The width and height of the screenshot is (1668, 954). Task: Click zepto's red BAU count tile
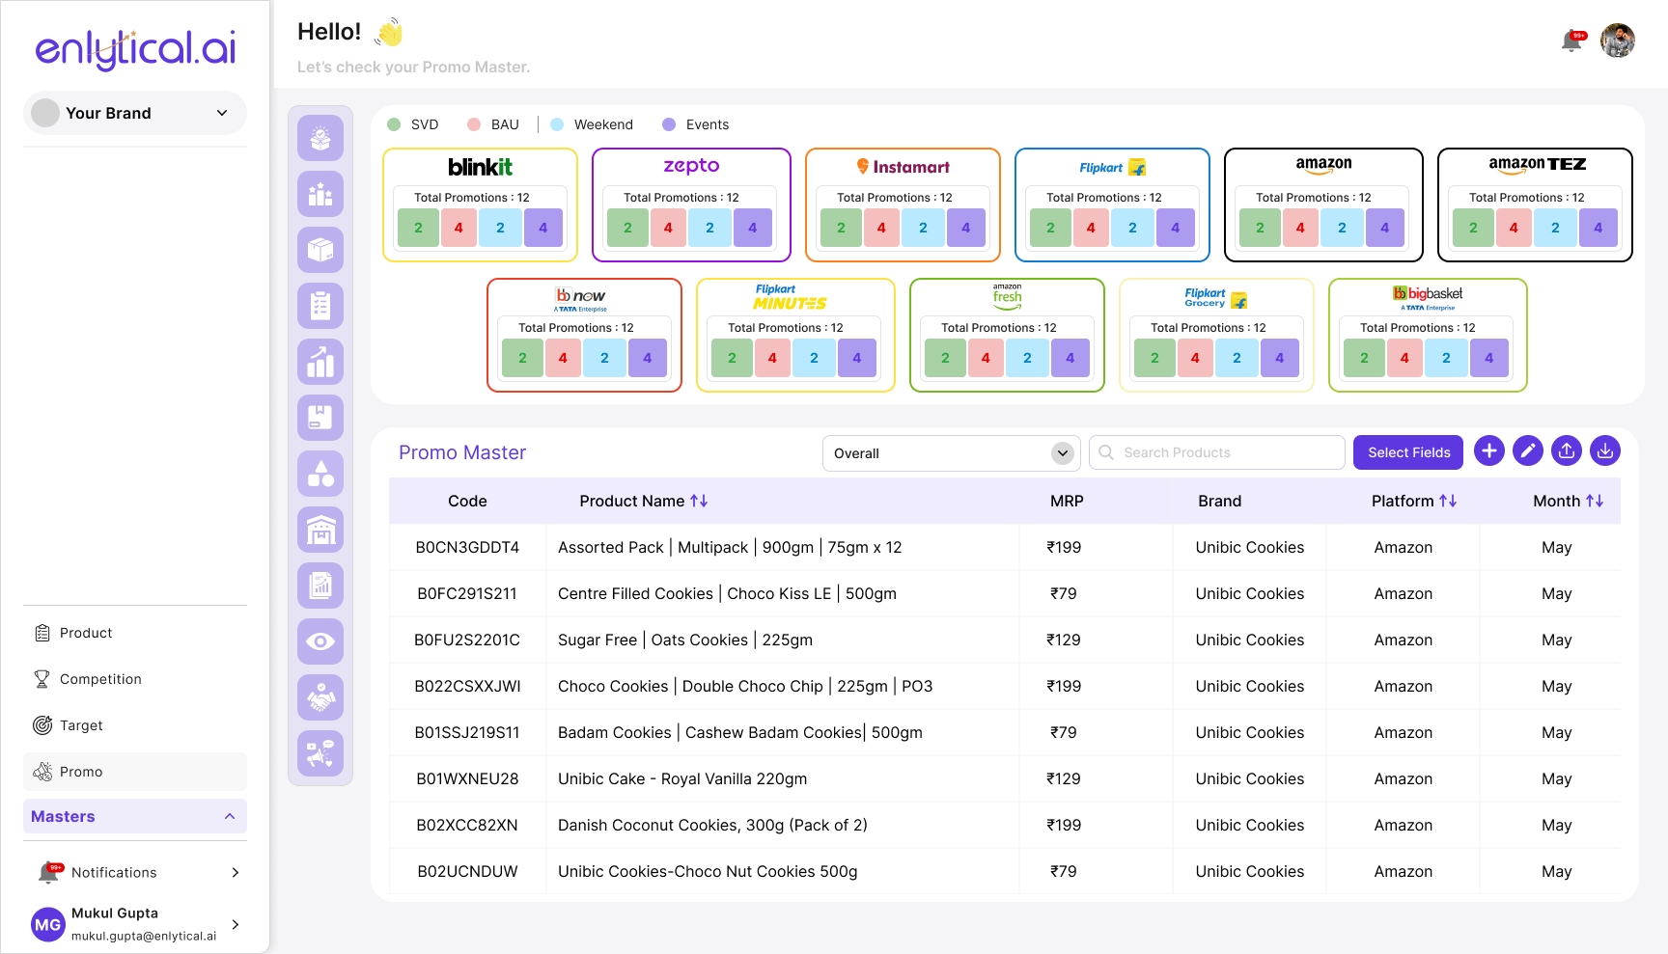pyautogui.click(x=668, y=228)
